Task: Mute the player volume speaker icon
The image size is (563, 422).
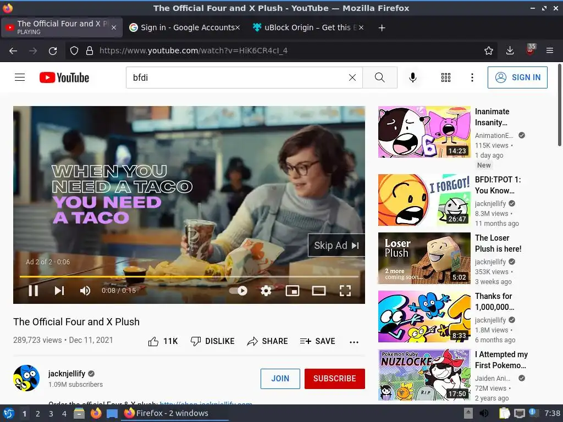Action: [85, 291]
